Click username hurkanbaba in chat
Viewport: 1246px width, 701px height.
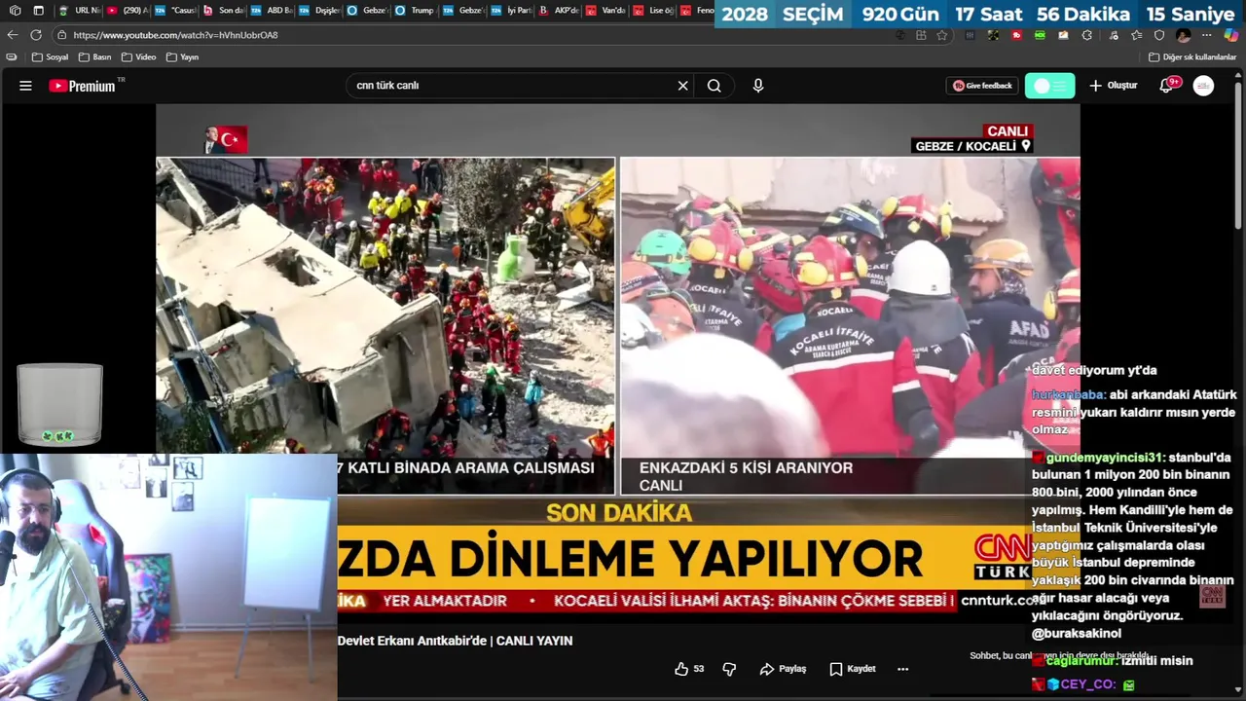click(1069, 395)
